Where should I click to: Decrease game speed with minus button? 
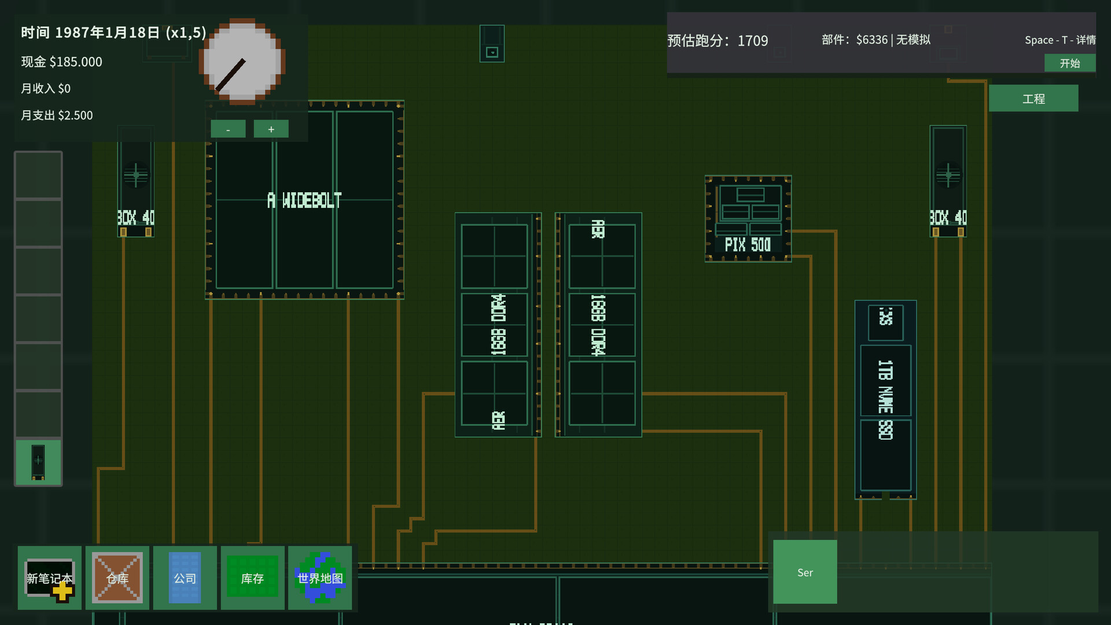tap(228, 129)
